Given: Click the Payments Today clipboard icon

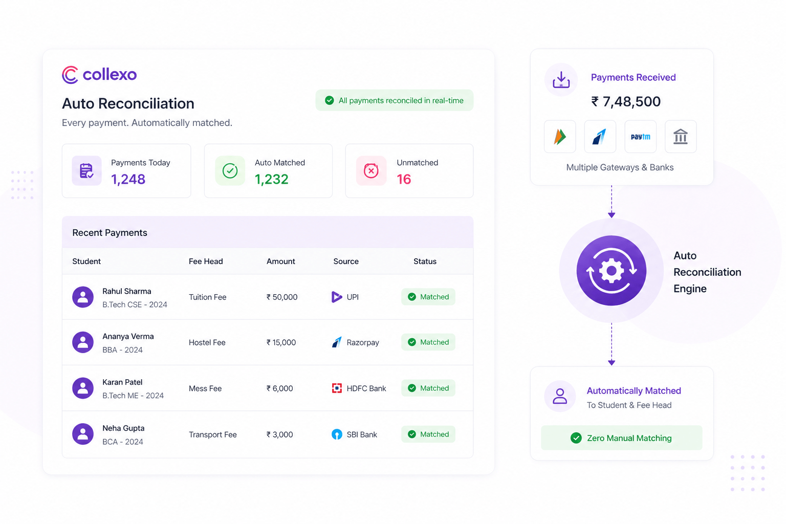Looking at the screenshot, I should (86, 170).
